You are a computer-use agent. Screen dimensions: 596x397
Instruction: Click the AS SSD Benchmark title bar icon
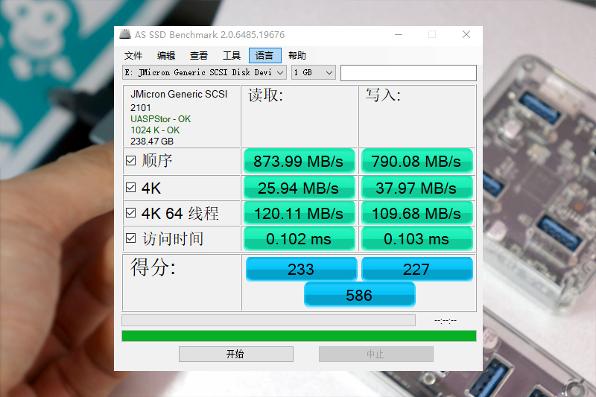(125, 34)
